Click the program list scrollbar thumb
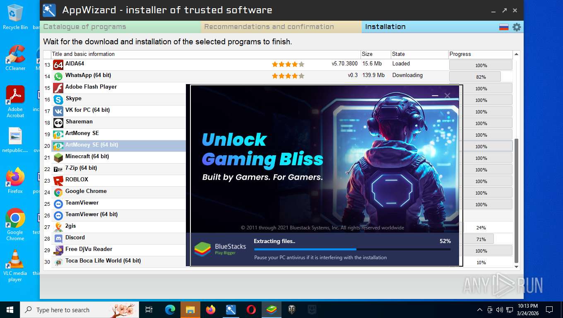This screenshot has width=563, height=318. (516, 201)
